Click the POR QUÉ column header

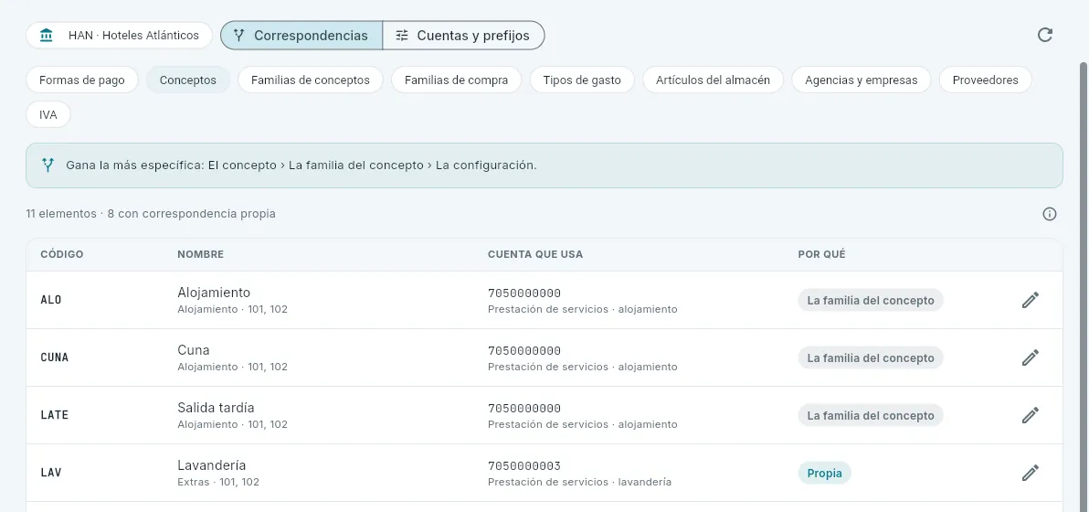pyautogui.click(x=821, y=254)
